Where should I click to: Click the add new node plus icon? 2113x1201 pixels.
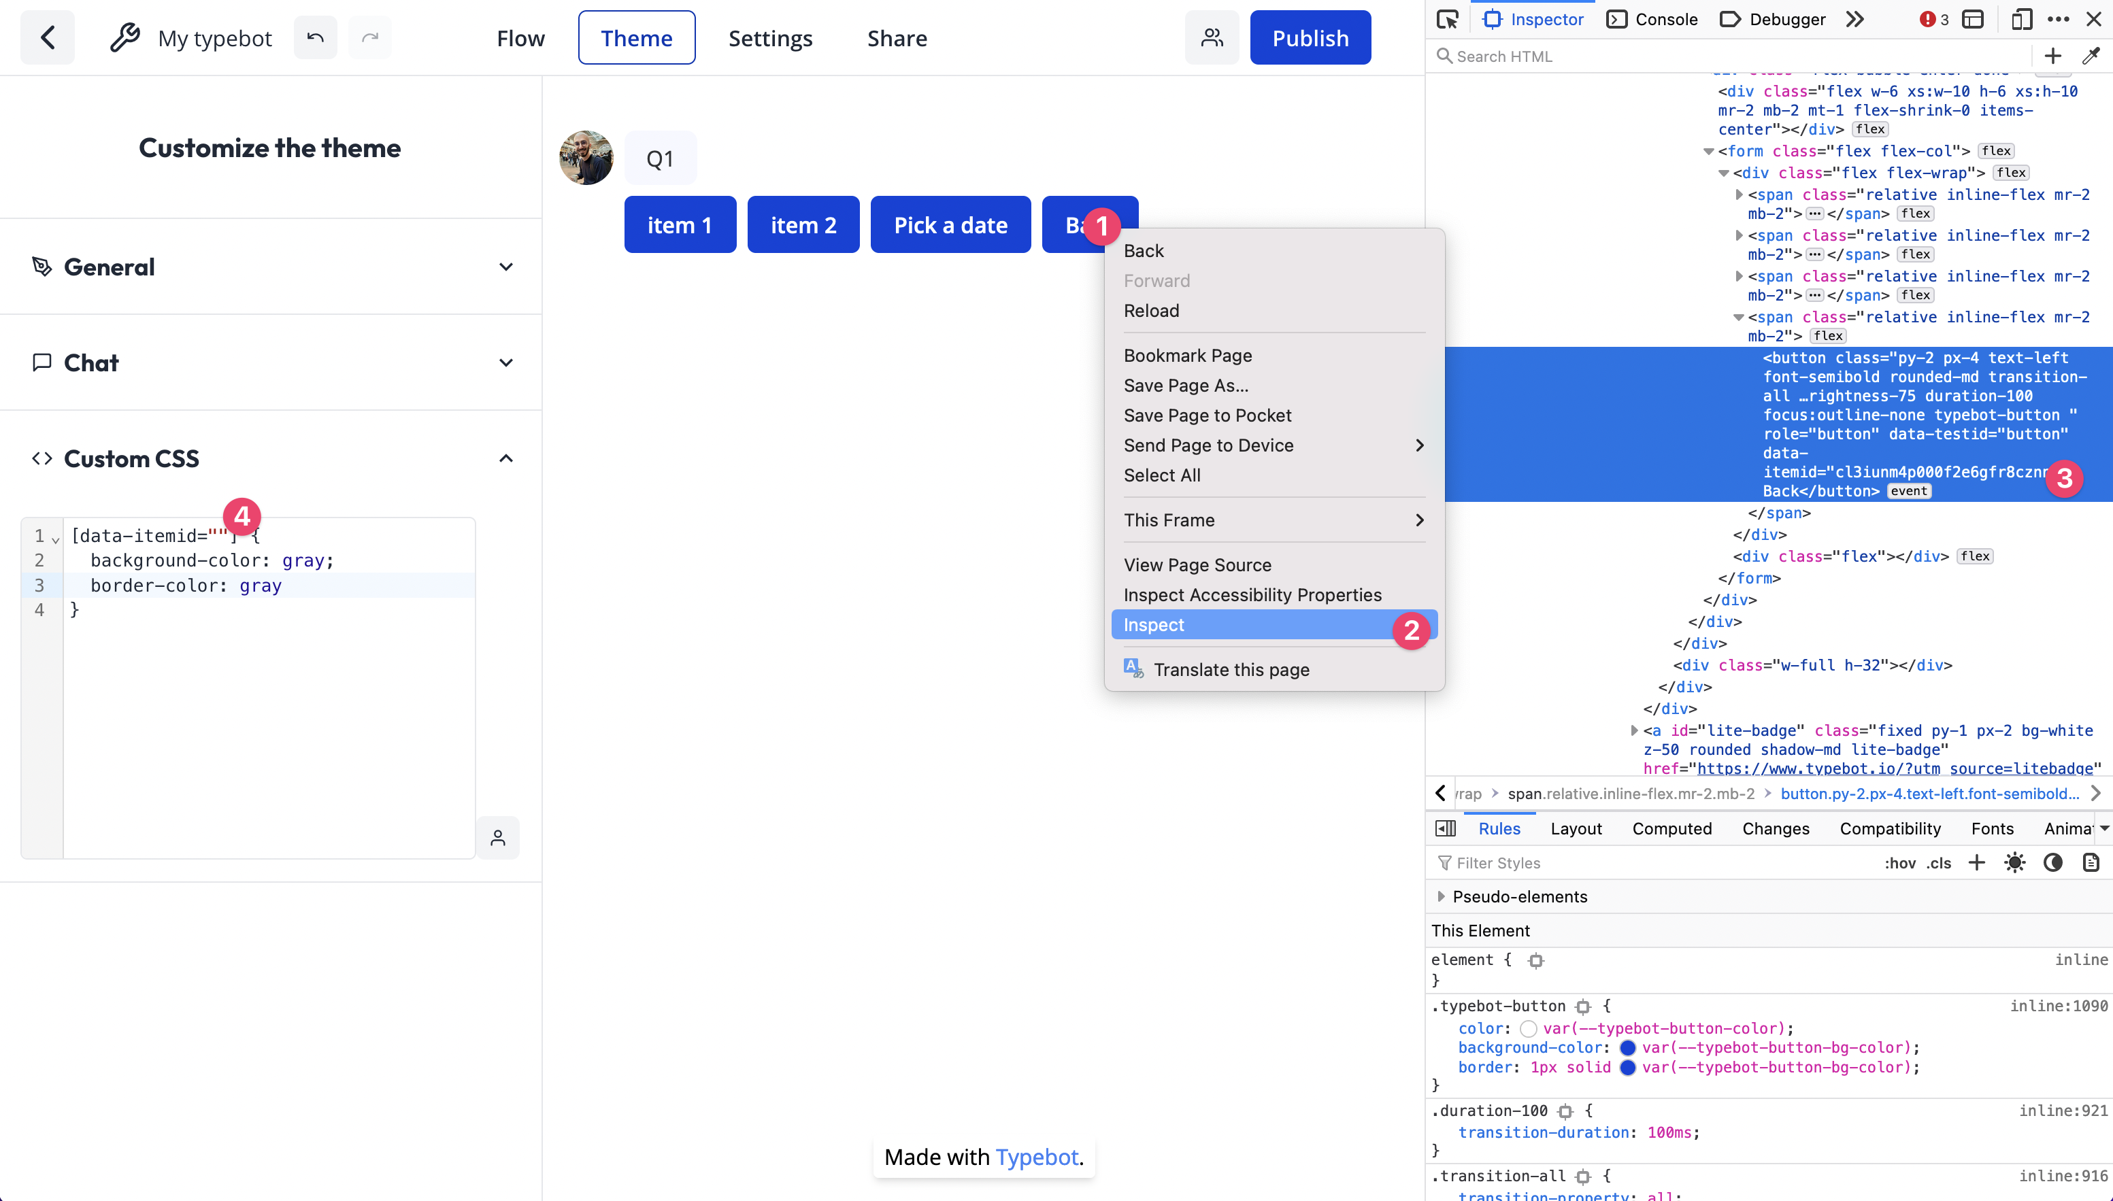click(x=2052, y=56)
